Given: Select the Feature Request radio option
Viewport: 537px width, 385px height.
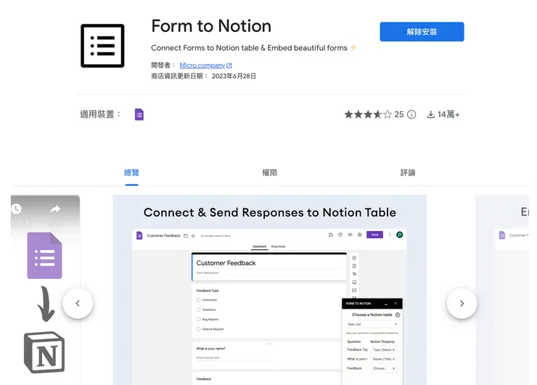Looking at the screenshot, I should pos(199,329).
